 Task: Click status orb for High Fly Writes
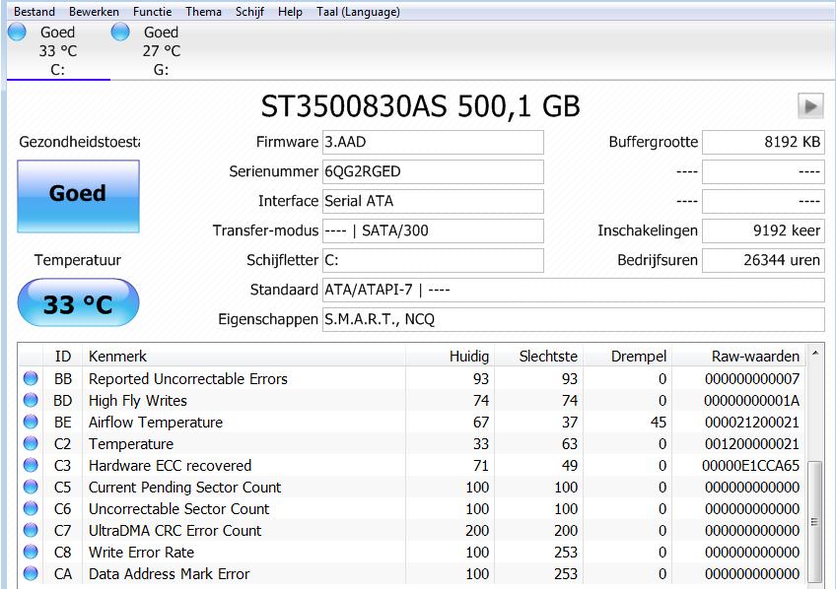31,401
